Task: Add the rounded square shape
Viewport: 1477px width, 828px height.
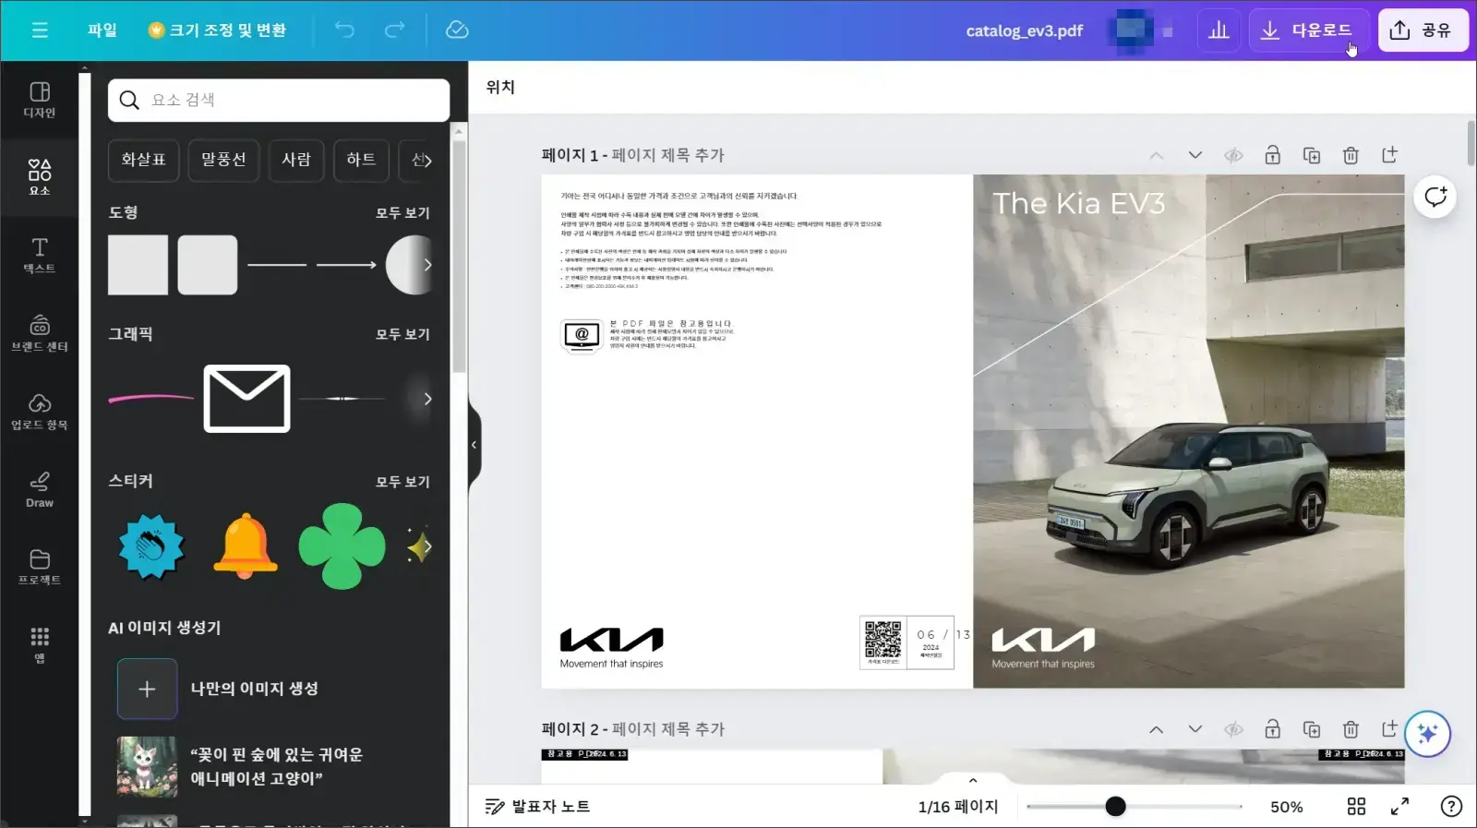Action: [208, 265]
